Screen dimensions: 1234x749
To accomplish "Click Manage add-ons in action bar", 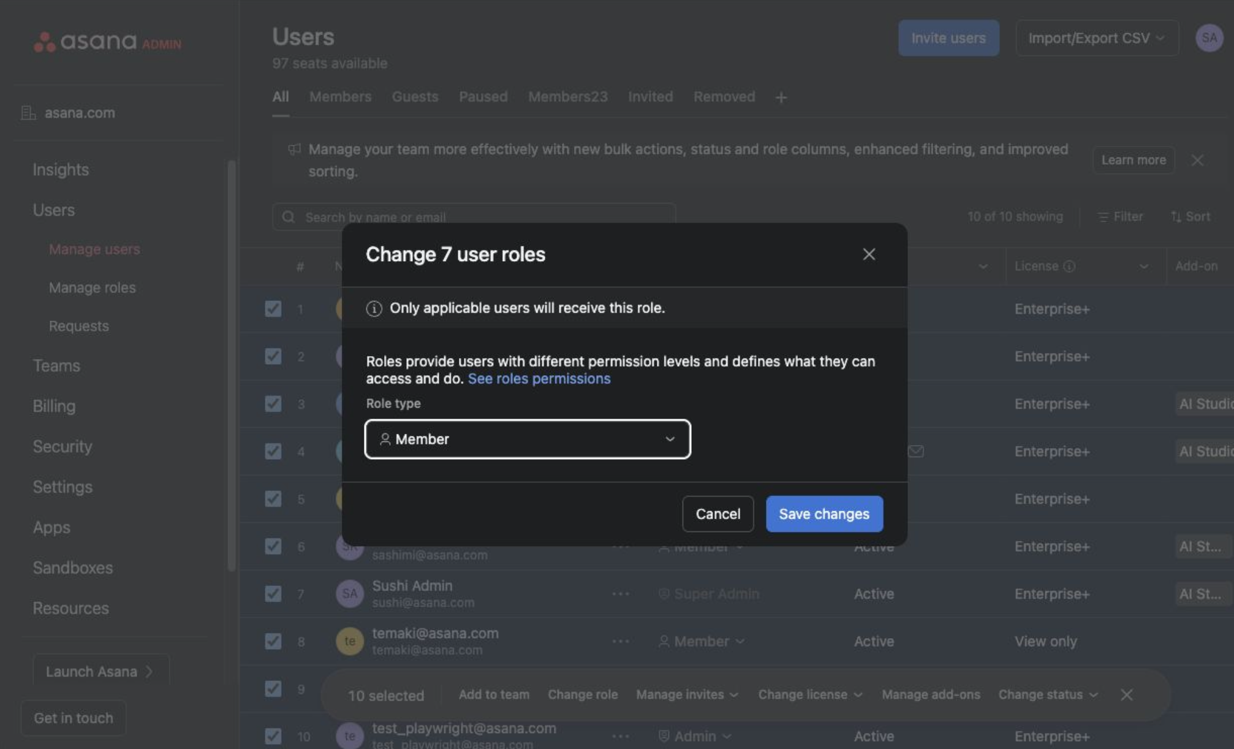I will (931, 695).
